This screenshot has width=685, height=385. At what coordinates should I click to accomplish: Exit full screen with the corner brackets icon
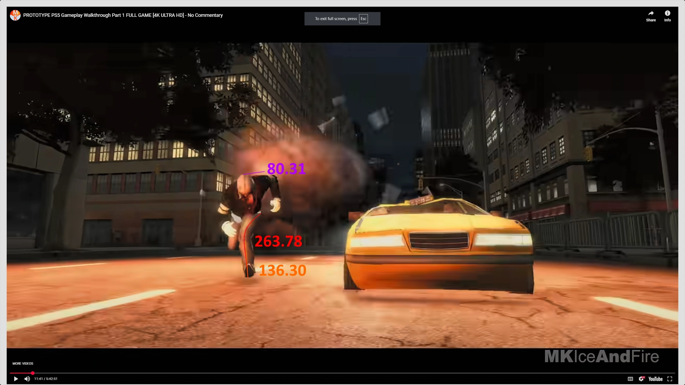tap(670, 379)
